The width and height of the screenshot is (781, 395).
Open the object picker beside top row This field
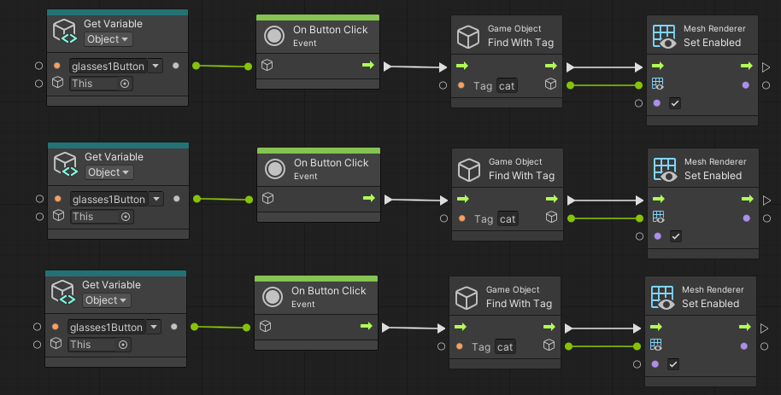pos(125,84)
